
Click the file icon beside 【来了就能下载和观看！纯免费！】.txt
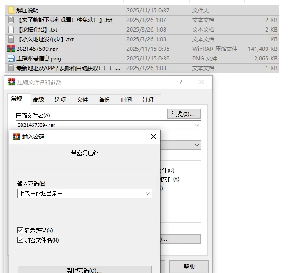click(11, 20)
